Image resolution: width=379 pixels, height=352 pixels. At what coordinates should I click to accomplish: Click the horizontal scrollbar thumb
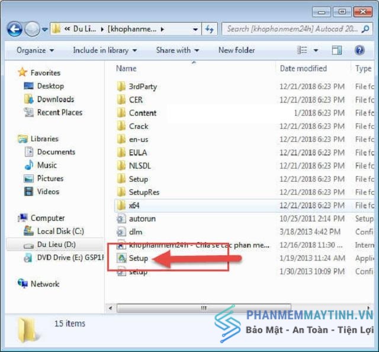click(x=204, y=308)
